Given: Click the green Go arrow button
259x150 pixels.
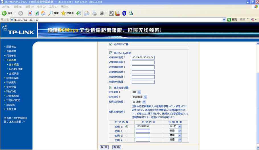Looking at the screenshot, I should tap(229, 20).
